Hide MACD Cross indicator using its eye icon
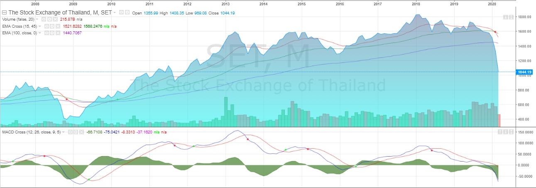 point(70,132)
